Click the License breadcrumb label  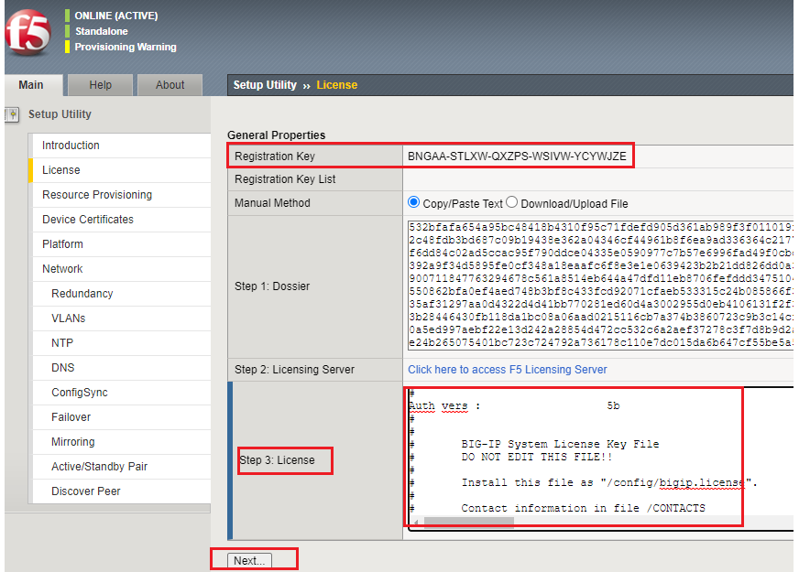click(337, 85)
